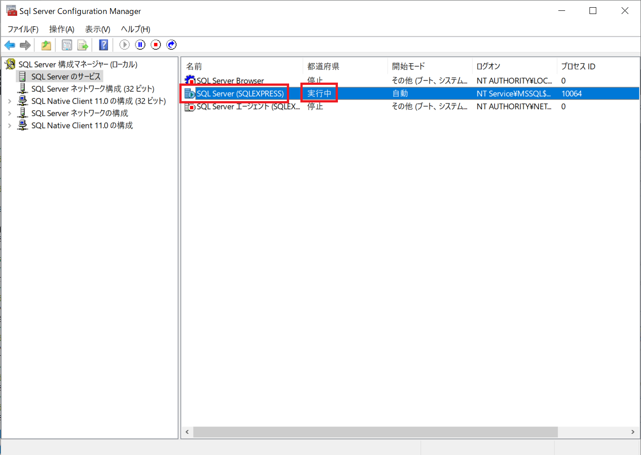This screenshot has width=641, height=455.
Task: Click the SQL Server エージェント service icon
Action: tap(190, 107)
